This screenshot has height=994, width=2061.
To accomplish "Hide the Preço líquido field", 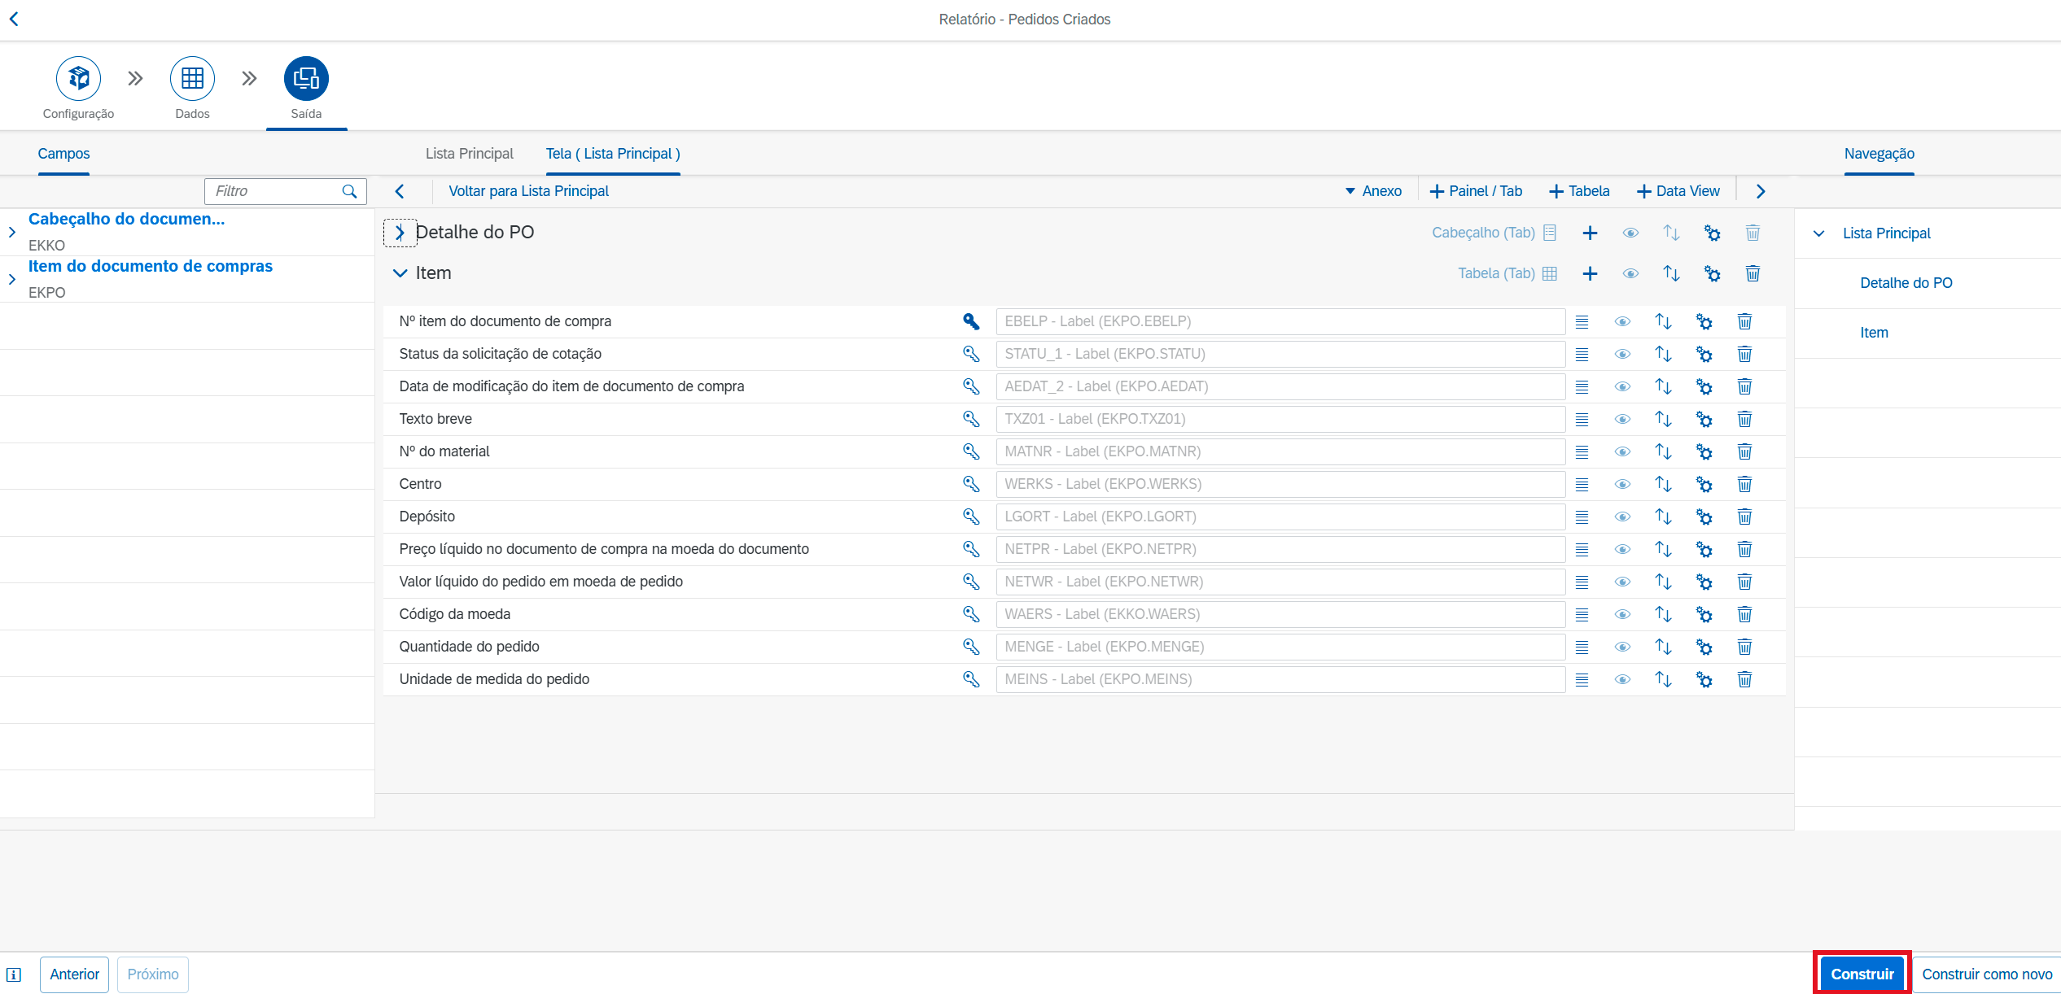I will [x=1622, y=549].
